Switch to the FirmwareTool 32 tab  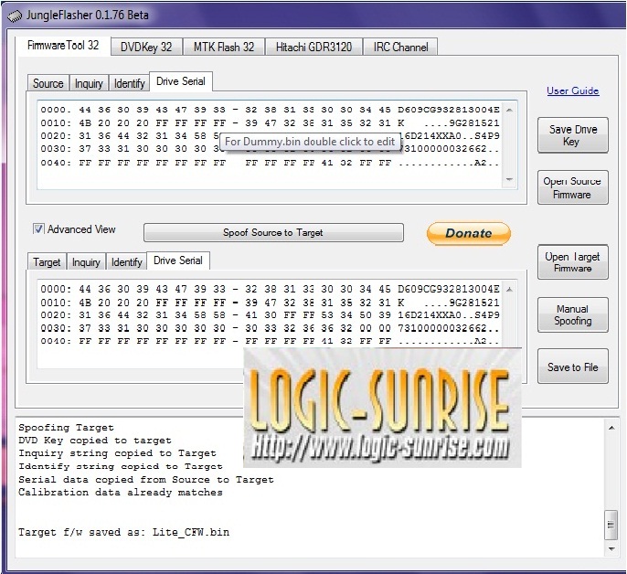63,46
